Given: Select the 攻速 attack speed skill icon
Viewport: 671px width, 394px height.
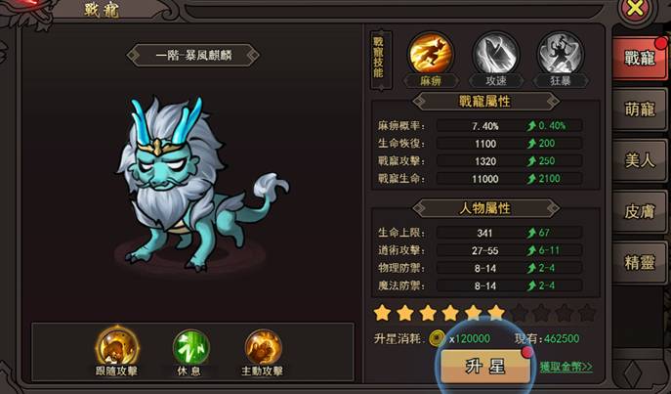Looking at the screenshot, I should [x=495, y=54].
